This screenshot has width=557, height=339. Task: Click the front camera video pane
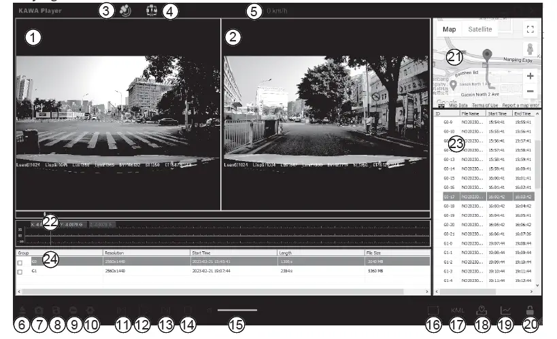click(x=118, y=114)
